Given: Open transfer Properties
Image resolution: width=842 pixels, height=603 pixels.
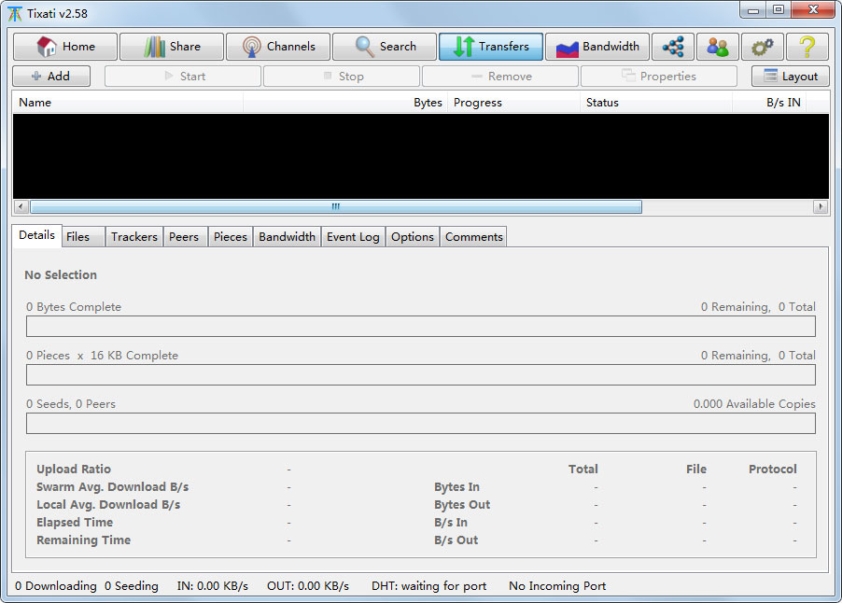Looking at the screenshot, I should 659,77.
